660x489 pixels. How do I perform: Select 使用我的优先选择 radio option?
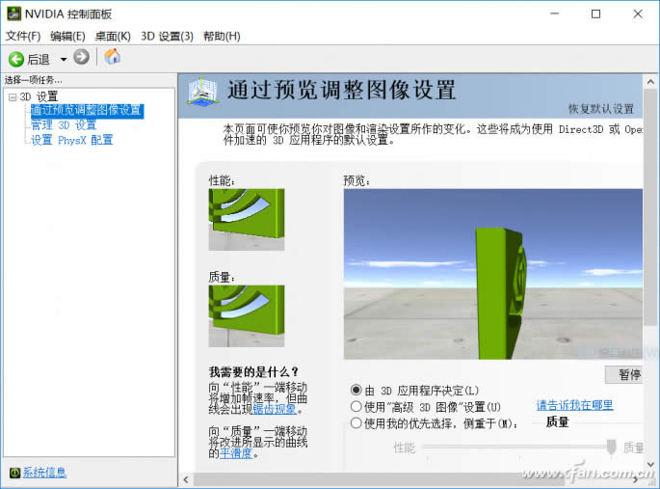tap(356, 422)
